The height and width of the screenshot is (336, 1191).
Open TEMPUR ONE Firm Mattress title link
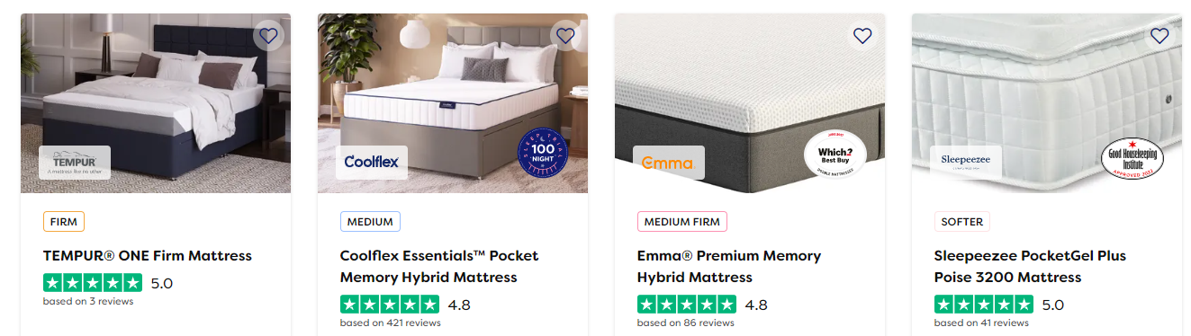(x=148, y=256)
